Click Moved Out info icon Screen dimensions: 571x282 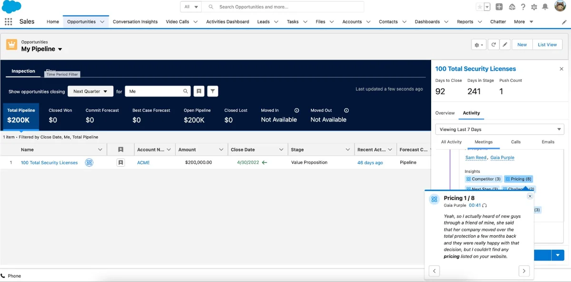[346, 111]
